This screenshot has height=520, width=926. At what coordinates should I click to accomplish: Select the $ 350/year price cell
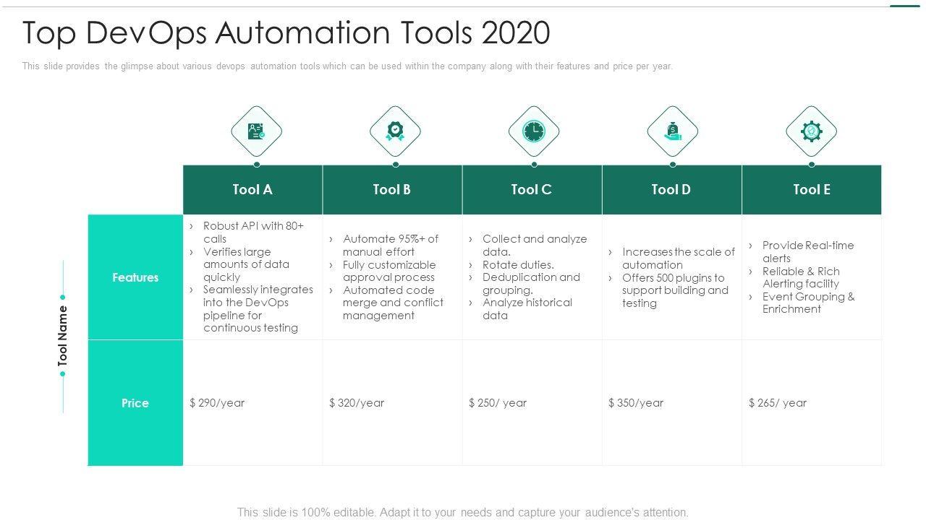636,403
